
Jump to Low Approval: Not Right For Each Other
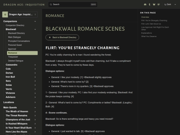pyautogui.click(x=155, y=28)
